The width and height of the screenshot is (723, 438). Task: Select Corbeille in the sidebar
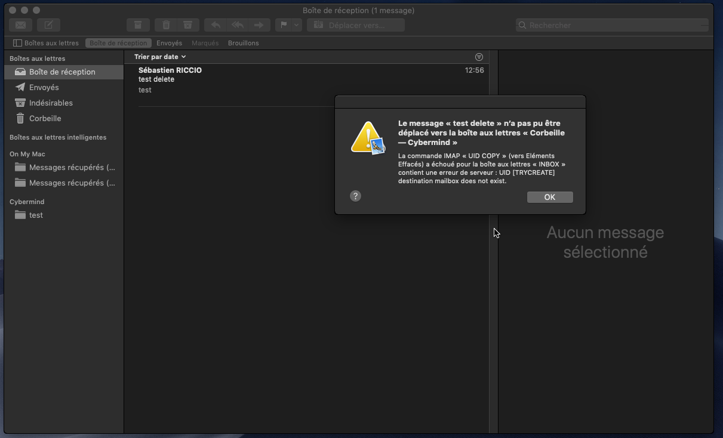tap(45, 118)
